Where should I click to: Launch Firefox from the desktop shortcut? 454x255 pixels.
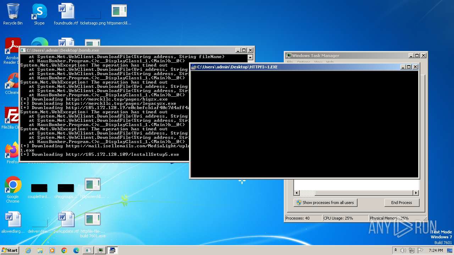(12, 153)
